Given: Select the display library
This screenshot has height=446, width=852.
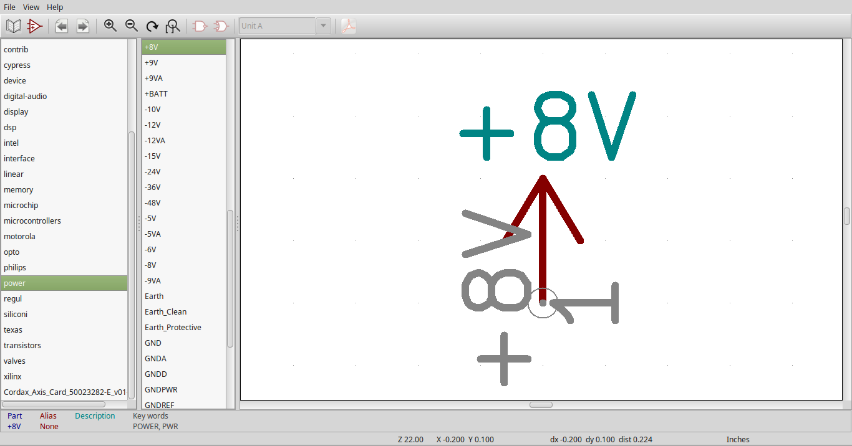Looking at the screenshot, I should [64, 111].
